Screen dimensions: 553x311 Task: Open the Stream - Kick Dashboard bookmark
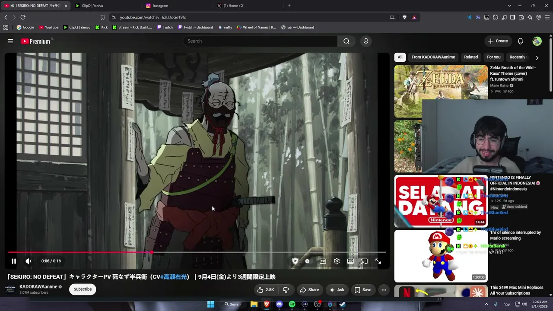132,27
